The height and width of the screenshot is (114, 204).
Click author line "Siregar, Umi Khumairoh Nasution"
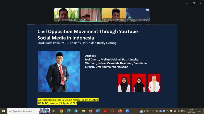point(107,67)
